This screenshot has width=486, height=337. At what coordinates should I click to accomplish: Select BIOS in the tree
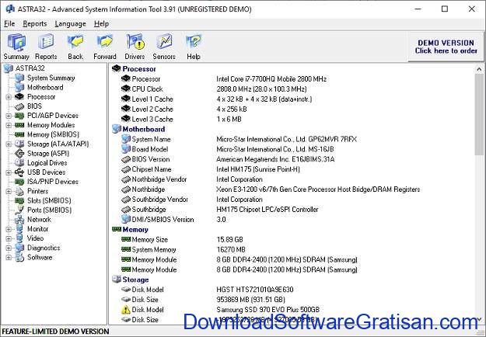pyautogui.click(x=34, y=106)
